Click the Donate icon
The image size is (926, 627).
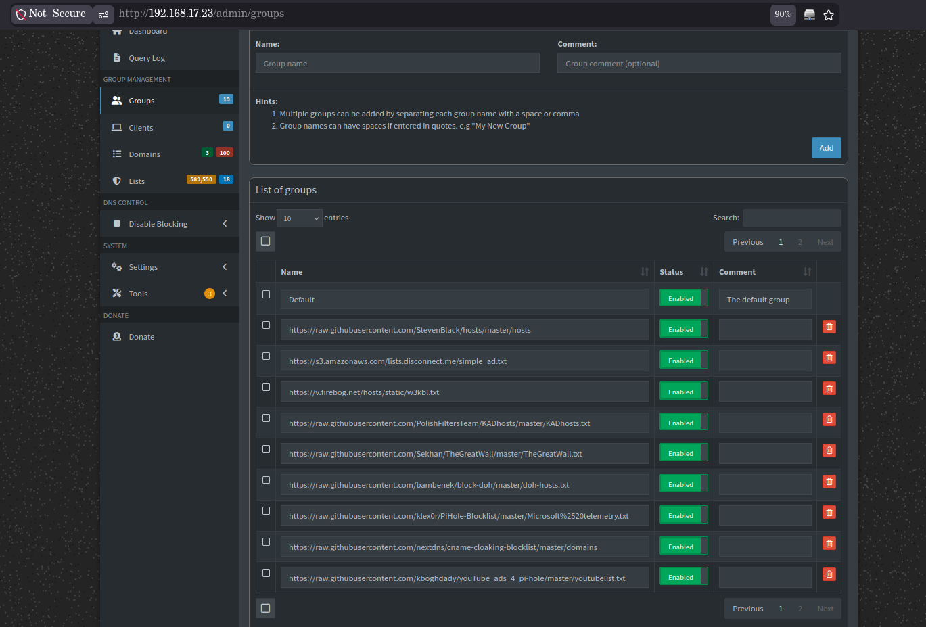pos(117,337)
